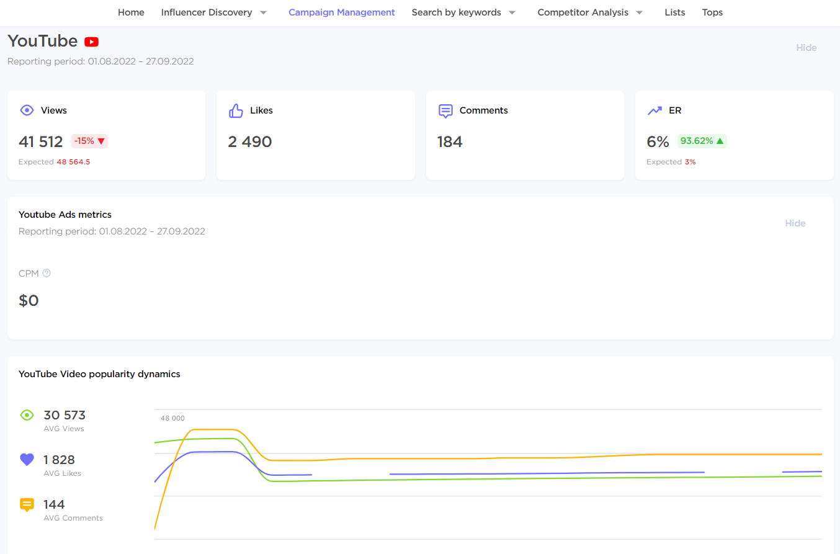
Task: Click the 184 comments value
Action: tap(450, 141)
